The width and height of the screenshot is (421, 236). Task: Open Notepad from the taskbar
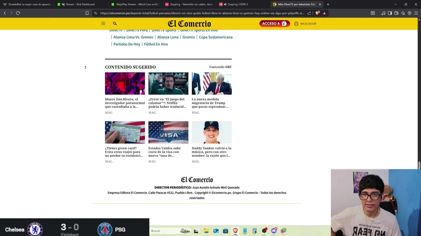(x=245, y=231)
